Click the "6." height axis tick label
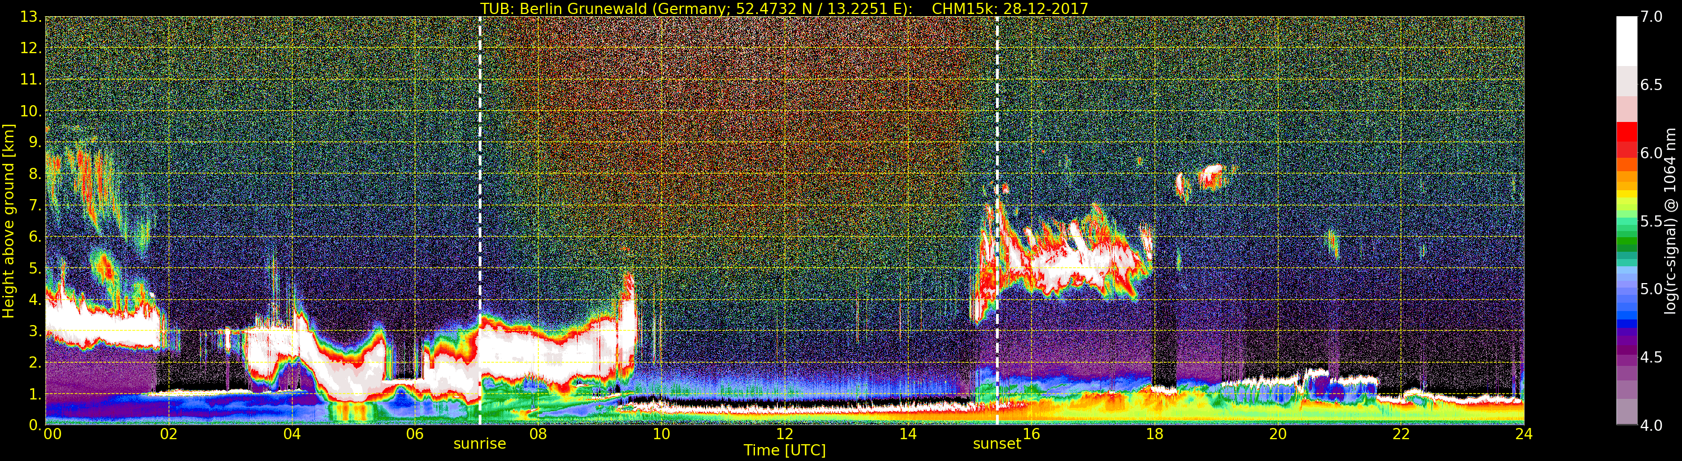The height and width of the screenshot is (461, 1682). [35, 237]
